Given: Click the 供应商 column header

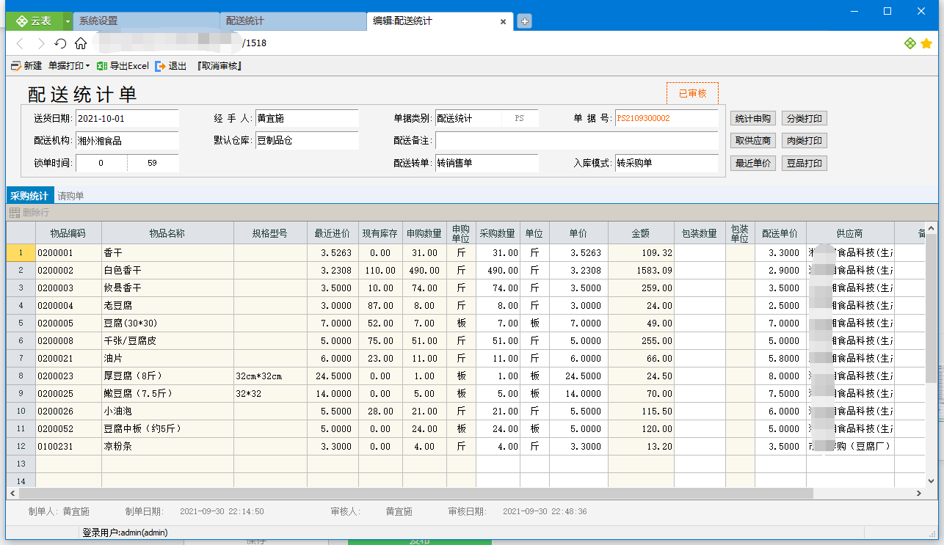Looking at the screenshot, I should tap(850, 233).
